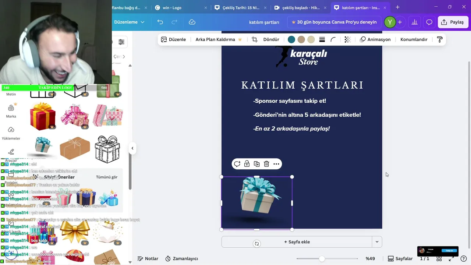The width and height of the screenshot is (471, 265).
Task: Expand the Sayfa ekle dropdown arrow
Action: 377,242
